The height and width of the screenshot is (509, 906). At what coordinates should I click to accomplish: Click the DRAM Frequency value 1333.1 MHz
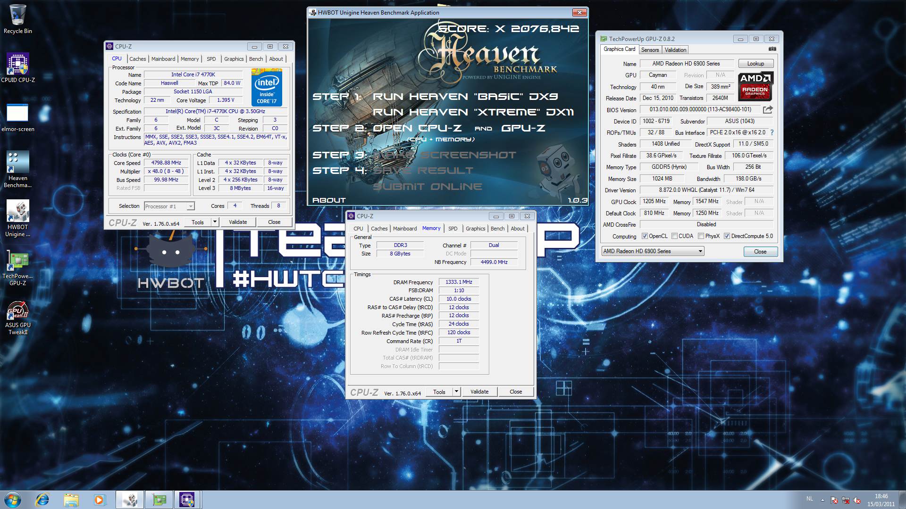click(x=459, y=282)
